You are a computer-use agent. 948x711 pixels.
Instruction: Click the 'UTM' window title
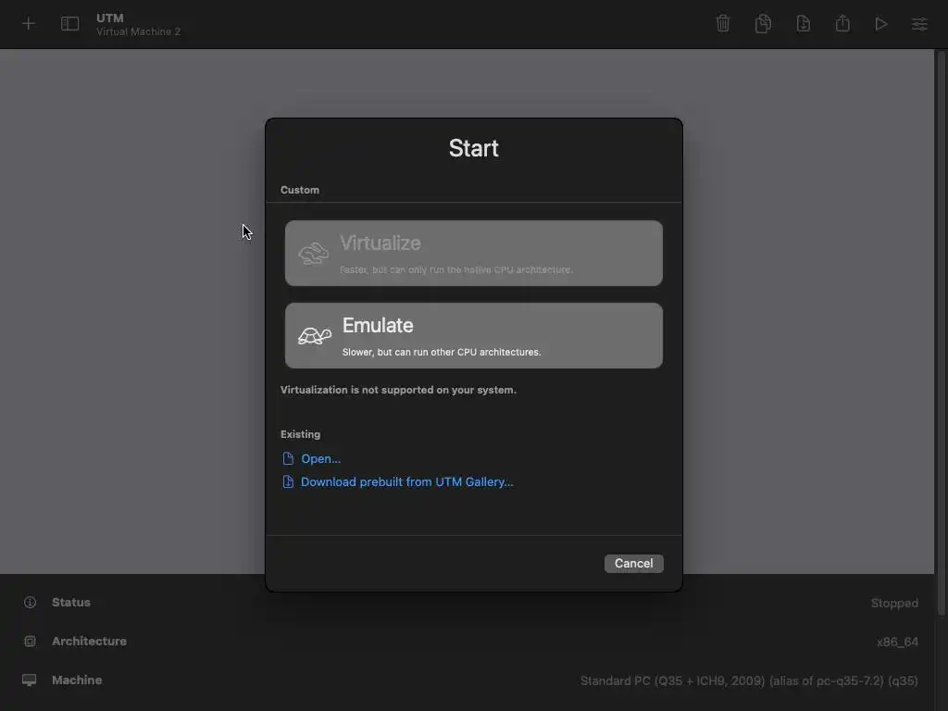point(110,19)
